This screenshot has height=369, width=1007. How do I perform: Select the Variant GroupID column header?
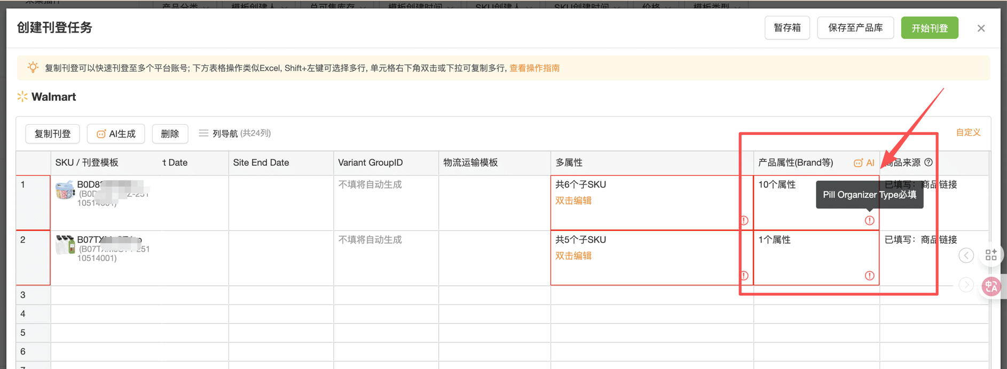[386, 163]
